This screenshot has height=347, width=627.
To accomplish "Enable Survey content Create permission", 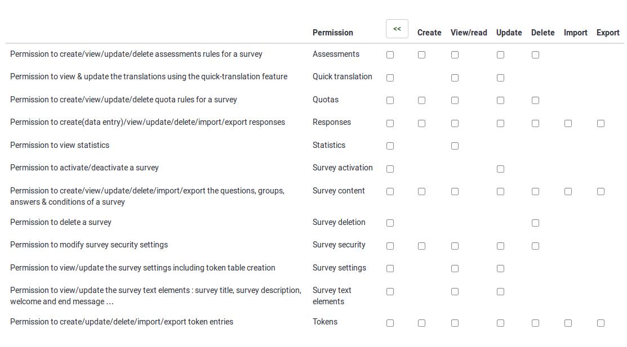I will point(421,192).
